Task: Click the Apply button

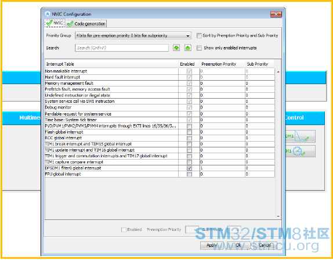Action: coord(212,245)
